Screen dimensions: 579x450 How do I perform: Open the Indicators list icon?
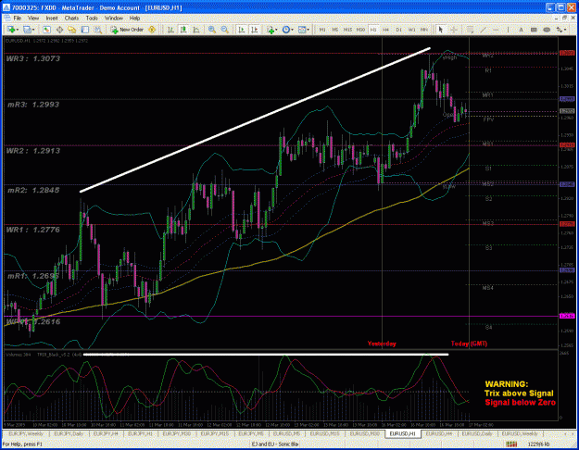click(271, 30)
